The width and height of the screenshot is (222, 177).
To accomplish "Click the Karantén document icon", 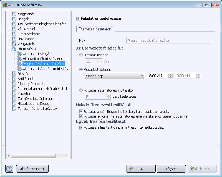I will tap(14, 93).
